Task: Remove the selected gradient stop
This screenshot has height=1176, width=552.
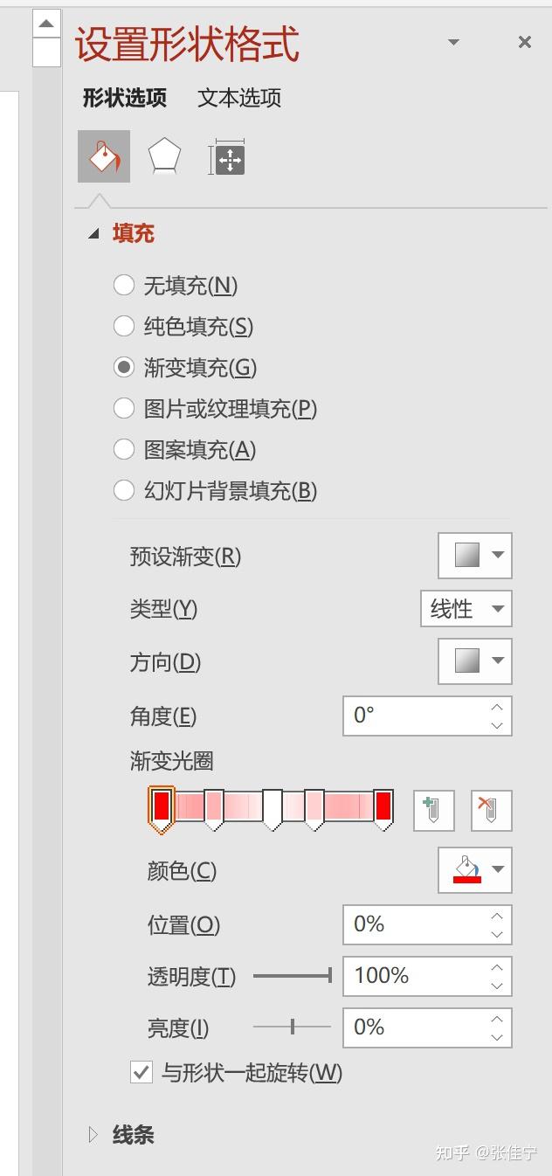Action: pyautogui.click(x=491, y=810)
